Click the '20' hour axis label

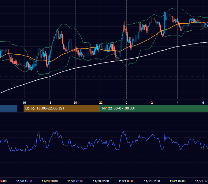[x=75, y=103]
